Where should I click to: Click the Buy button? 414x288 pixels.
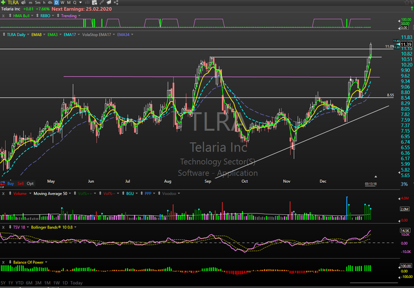[x=11, y=183]
